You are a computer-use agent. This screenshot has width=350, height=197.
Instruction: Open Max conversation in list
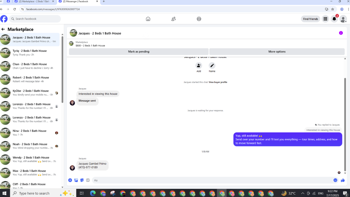30,173
